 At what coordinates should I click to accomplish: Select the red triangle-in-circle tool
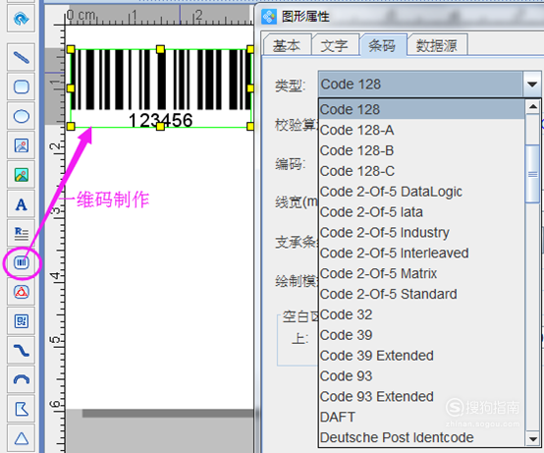pos(22,292)
